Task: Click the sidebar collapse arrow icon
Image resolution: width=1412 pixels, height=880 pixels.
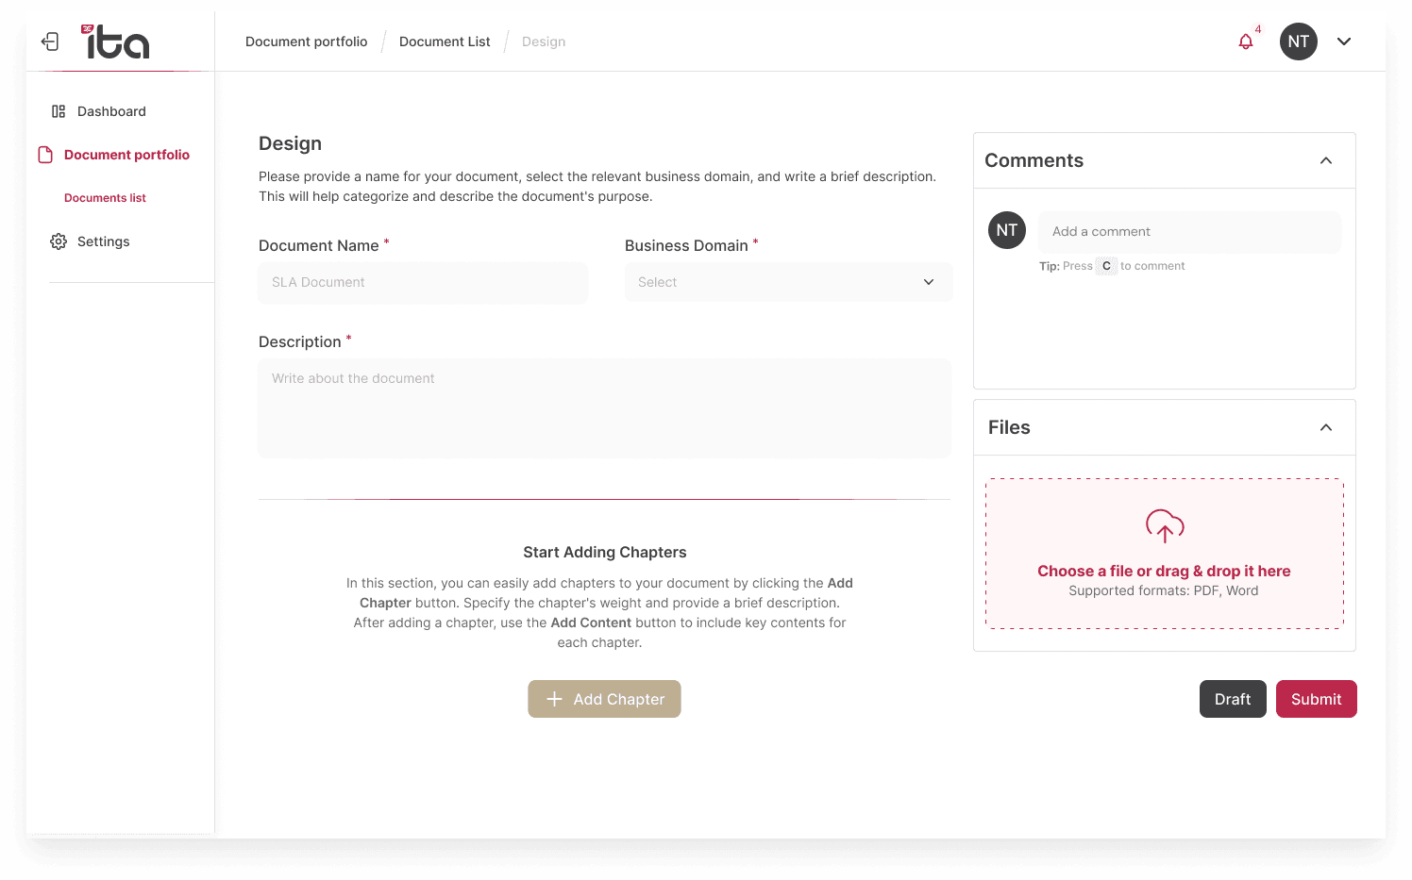Action: (x=50, y=42)
